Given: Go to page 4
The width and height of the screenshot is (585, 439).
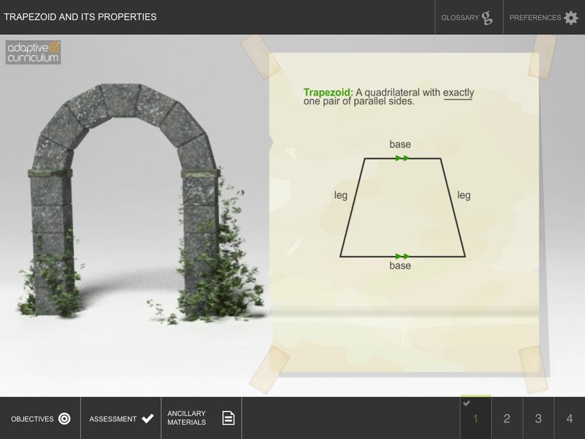Looking at the screenshot, I should pos(570,419).
